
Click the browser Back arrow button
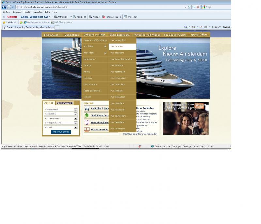[4, 7]
